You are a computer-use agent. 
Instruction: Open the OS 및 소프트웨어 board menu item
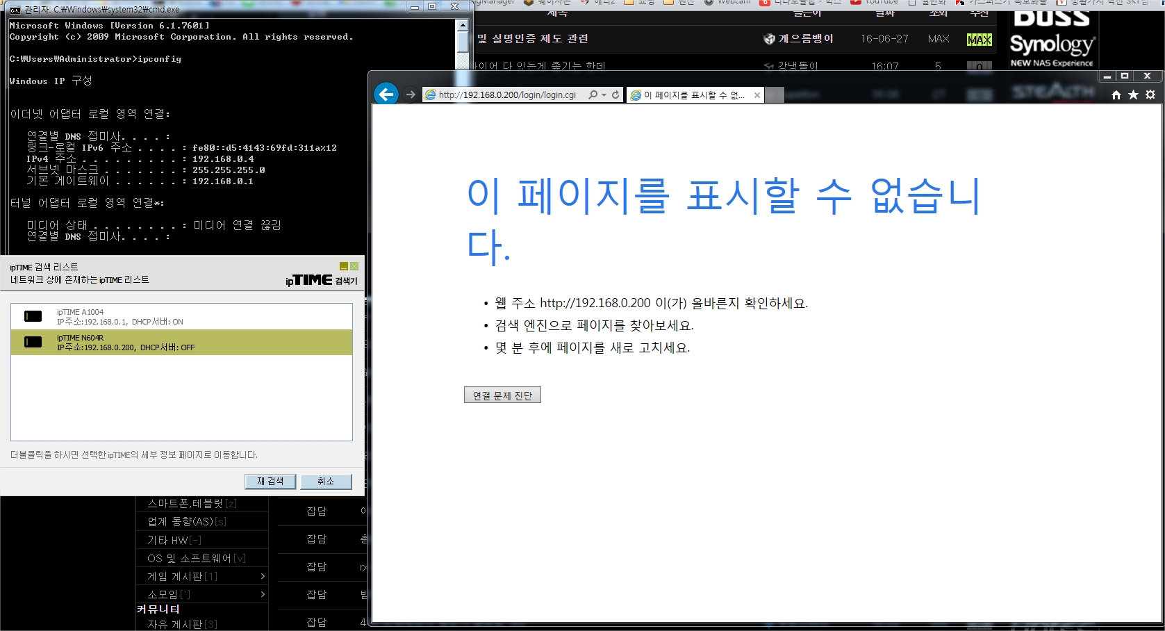pyautogui.click(x=197, y=558)
